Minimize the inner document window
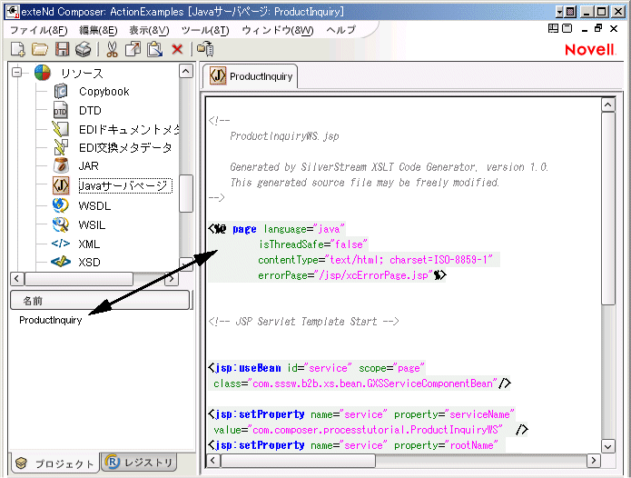 [585, 29]
